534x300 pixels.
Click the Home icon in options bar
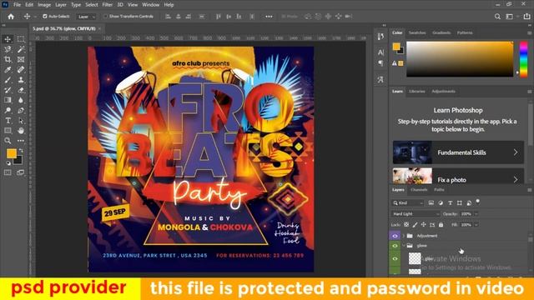click(x=11, y=17)
